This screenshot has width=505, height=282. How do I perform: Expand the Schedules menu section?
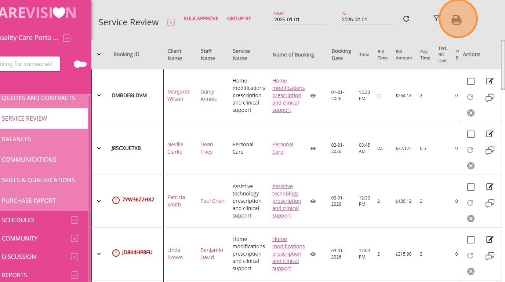pos(75,220)
